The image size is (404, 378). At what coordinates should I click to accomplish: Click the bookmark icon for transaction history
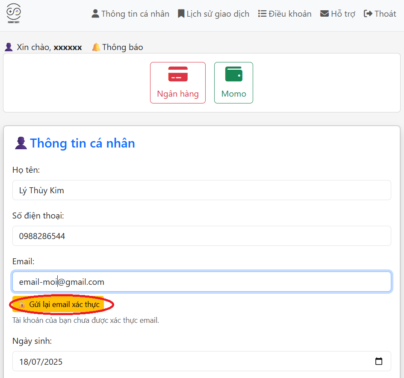(x=181, y=14)
